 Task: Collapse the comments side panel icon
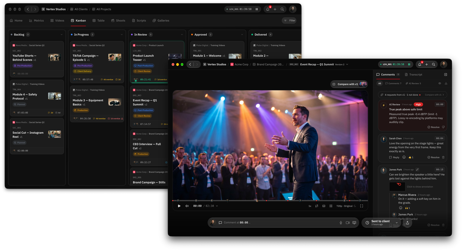(445, 75)
